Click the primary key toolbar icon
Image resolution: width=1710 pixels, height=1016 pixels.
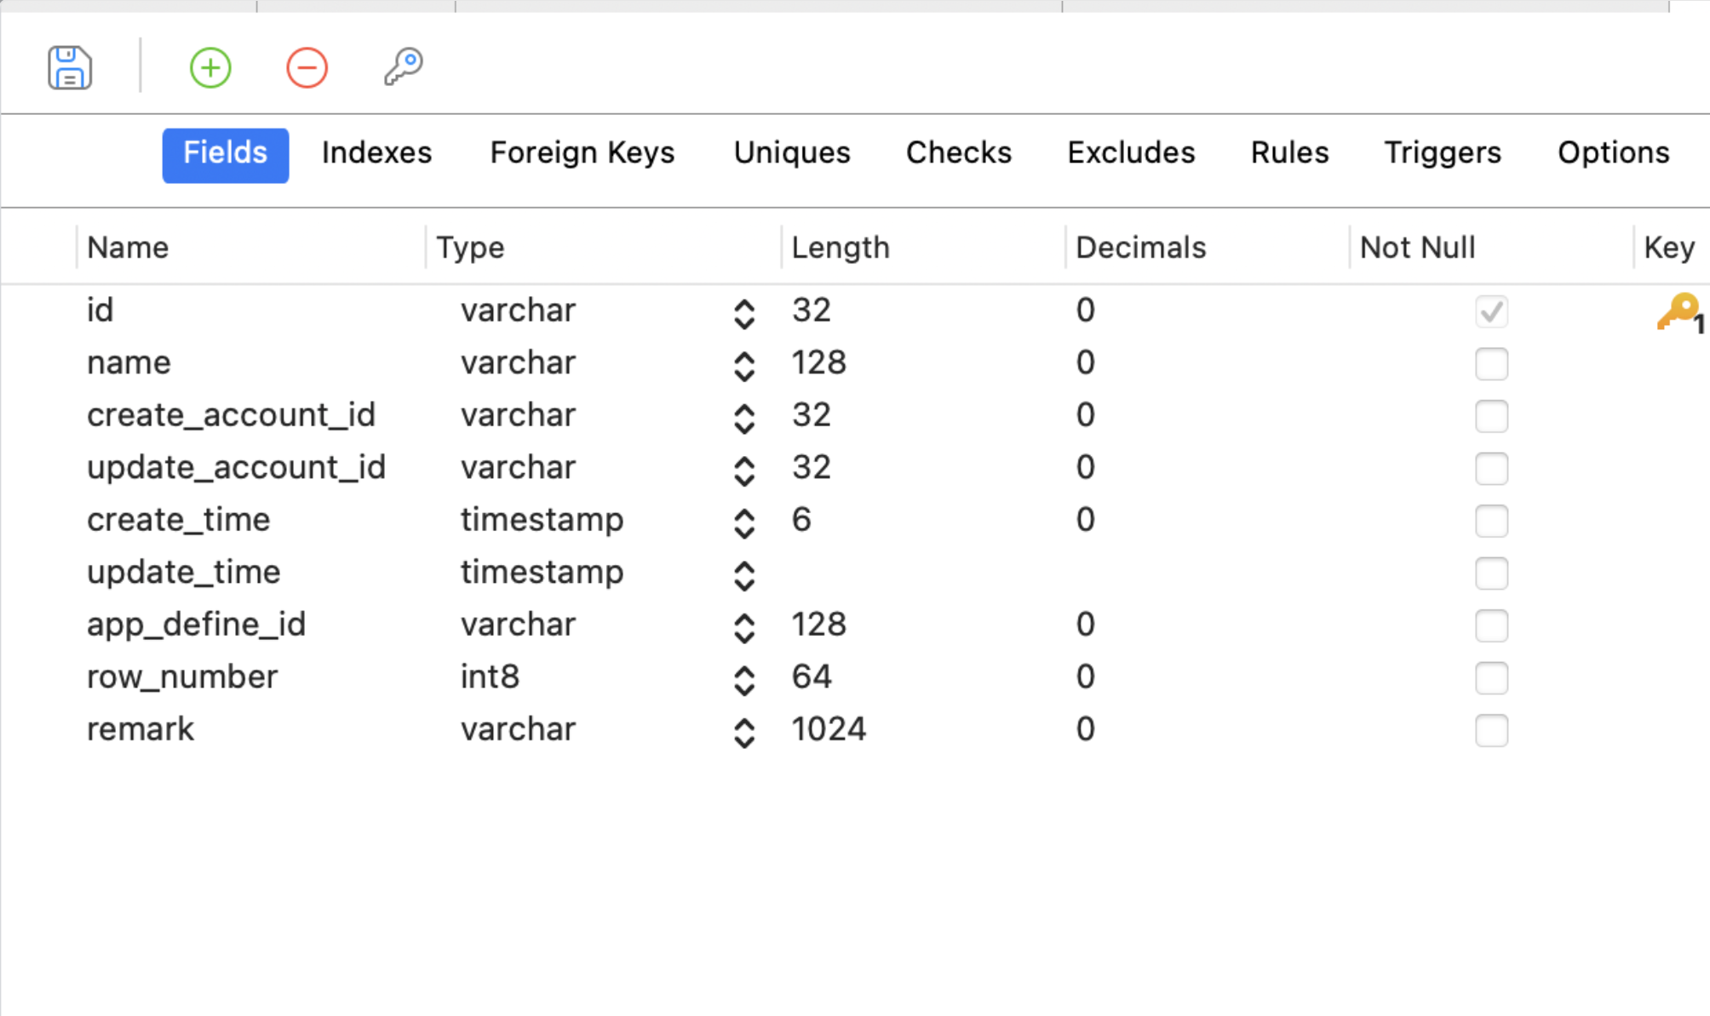click(x=402, y=67)
